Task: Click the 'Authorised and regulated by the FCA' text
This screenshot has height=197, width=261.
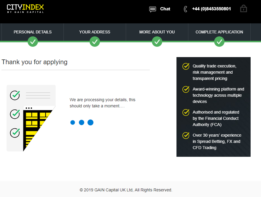Action: (216, 118)
